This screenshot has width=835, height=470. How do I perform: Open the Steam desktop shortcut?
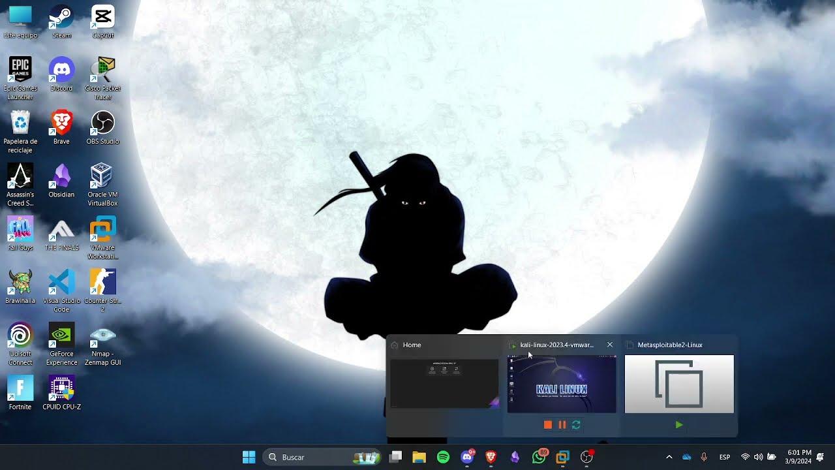point(61,22)
